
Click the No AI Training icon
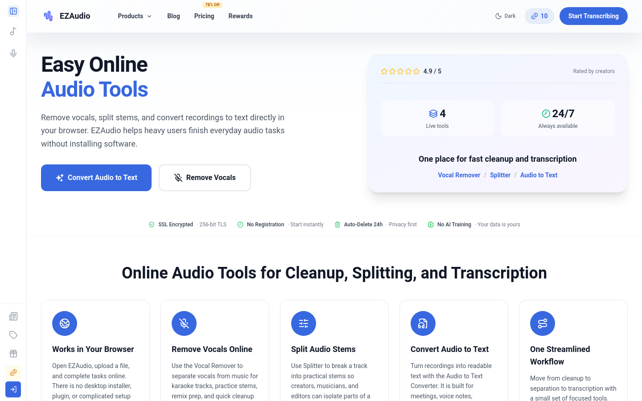[431, 225]
